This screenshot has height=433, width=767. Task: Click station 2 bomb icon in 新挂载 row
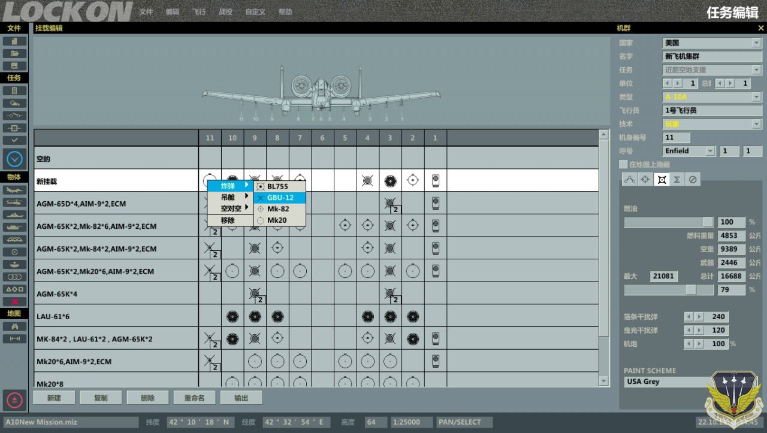[x=413, y=180]
